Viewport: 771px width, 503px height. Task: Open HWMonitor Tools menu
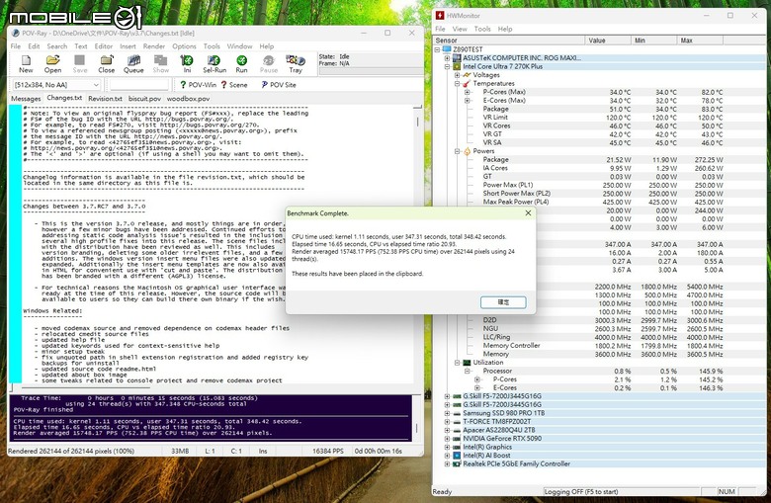[x=482, y=29]
